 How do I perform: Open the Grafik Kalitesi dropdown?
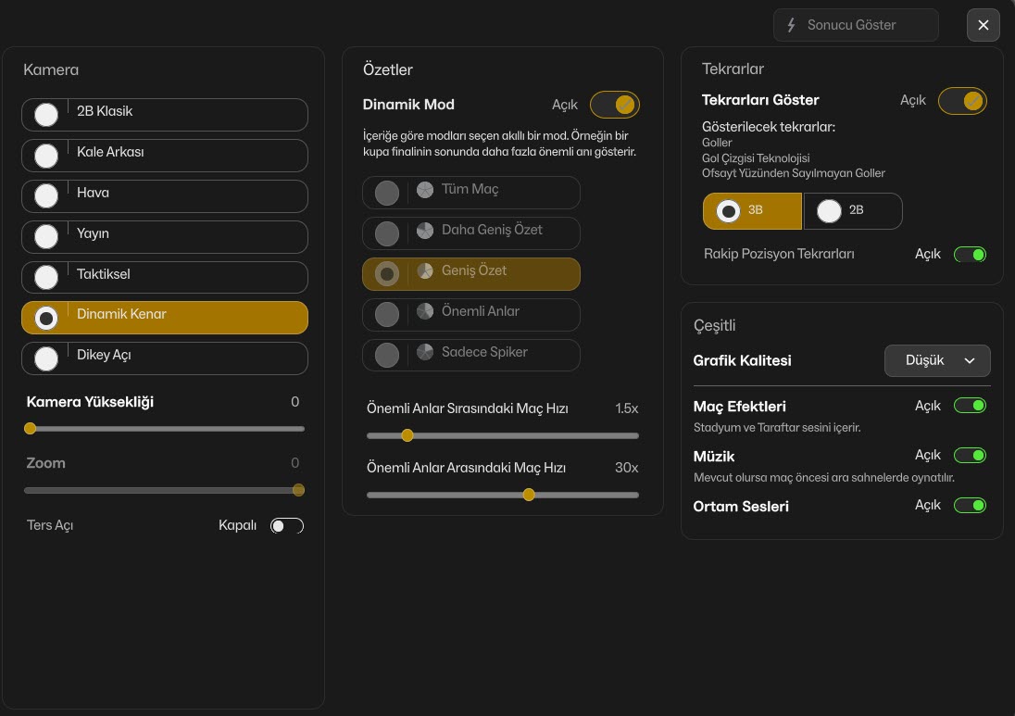937,360
